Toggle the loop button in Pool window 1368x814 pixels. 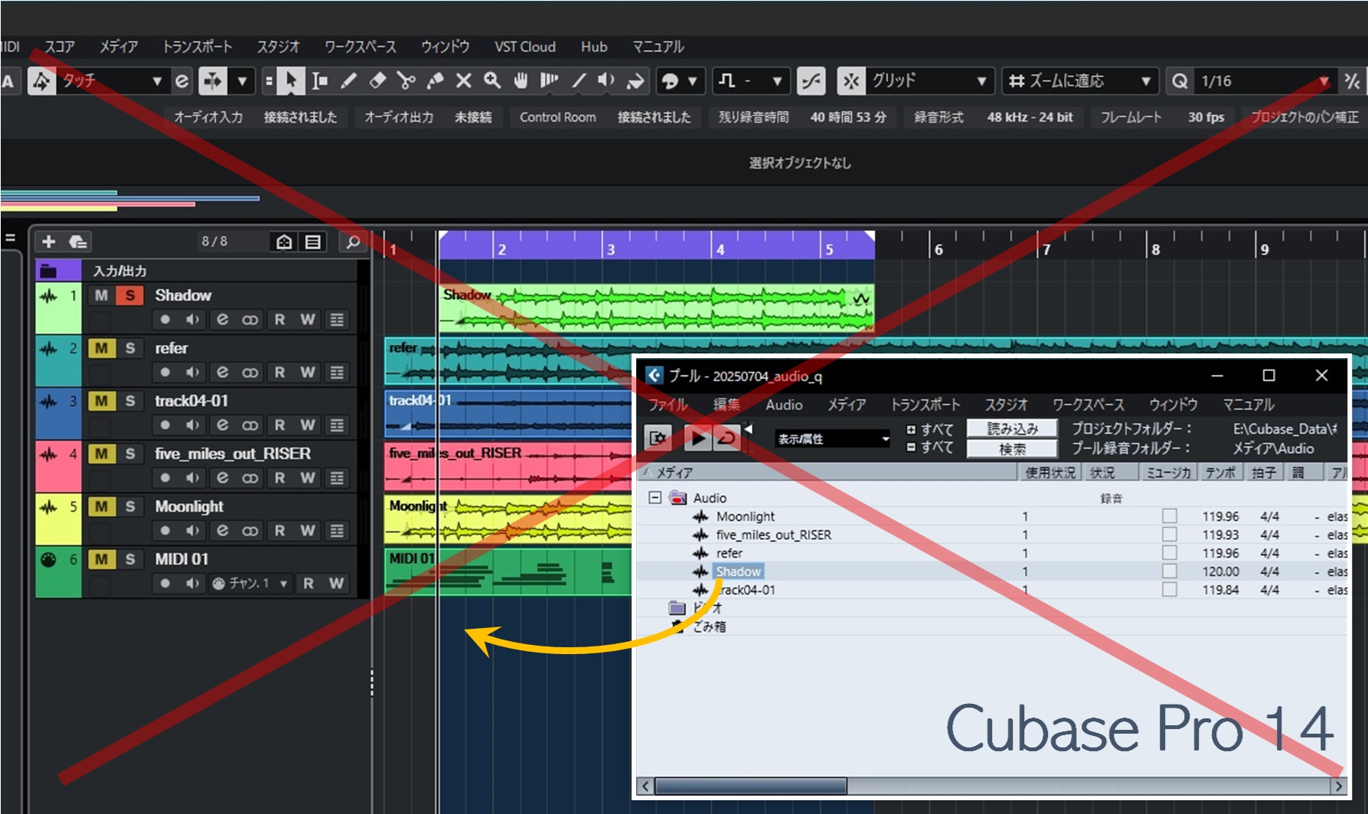click(x=726, y=438)
